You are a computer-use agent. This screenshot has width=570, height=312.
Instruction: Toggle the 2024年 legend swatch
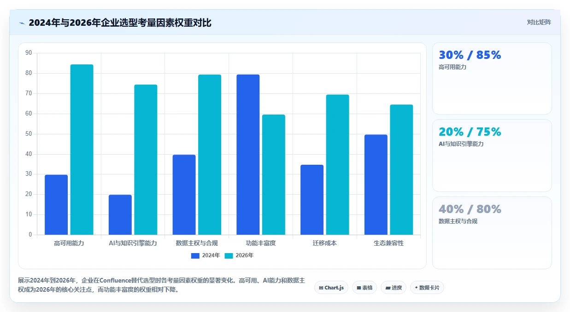[195, 256]
